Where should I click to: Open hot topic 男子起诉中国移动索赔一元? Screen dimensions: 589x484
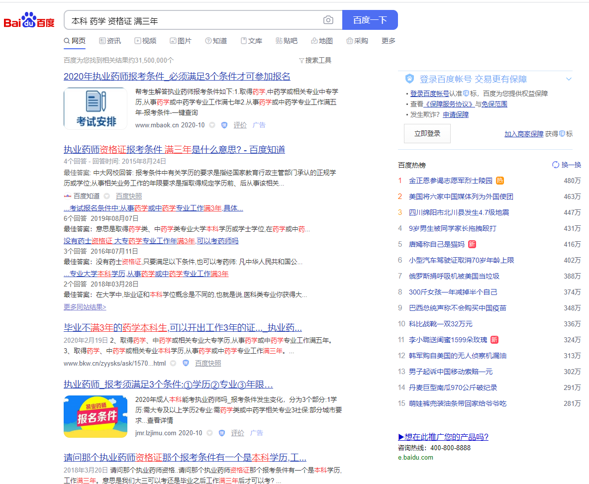tap(450, 372)
